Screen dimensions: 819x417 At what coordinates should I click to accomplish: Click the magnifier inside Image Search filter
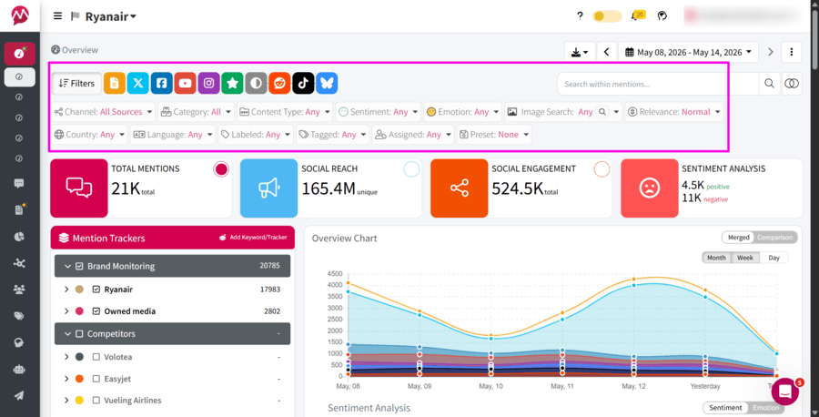pyautogui.click(x=602, y=112)
